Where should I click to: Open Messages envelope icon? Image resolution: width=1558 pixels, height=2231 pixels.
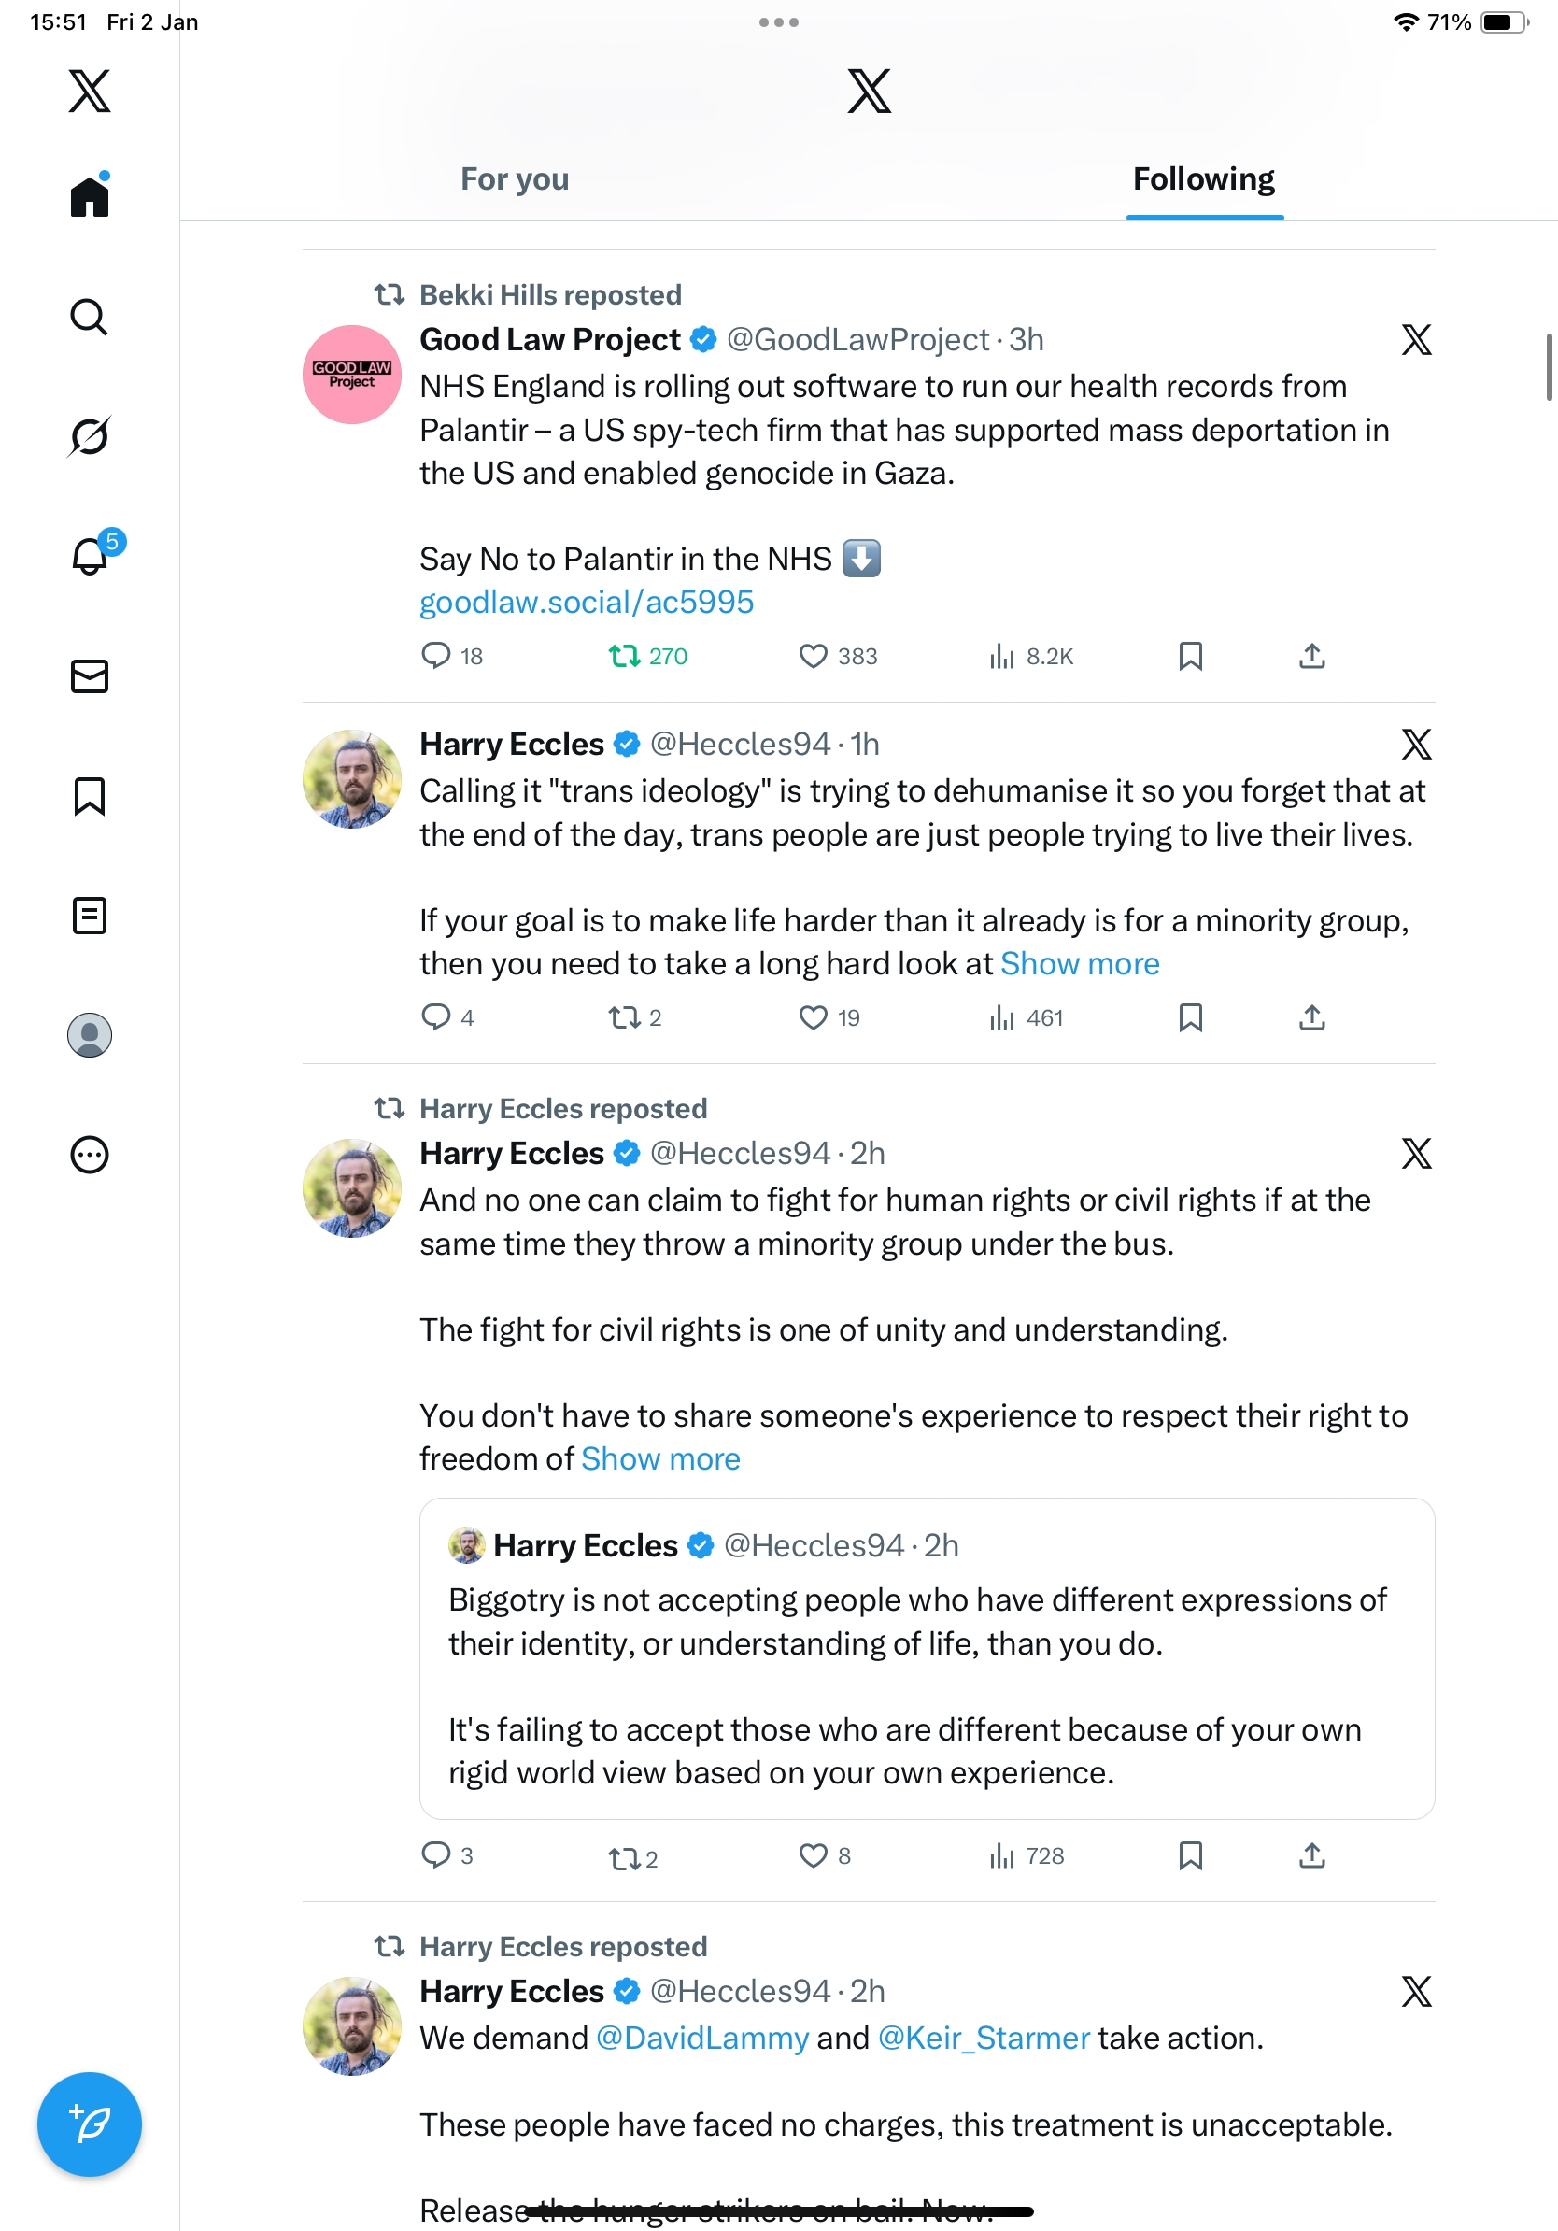point(90,676)
